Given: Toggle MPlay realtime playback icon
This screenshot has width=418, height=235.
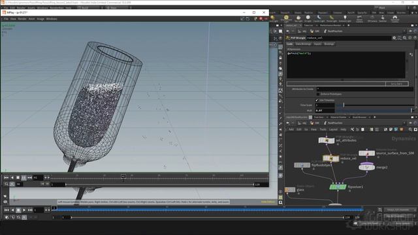Looking at the screenshot, I should [x=12, y=184].
